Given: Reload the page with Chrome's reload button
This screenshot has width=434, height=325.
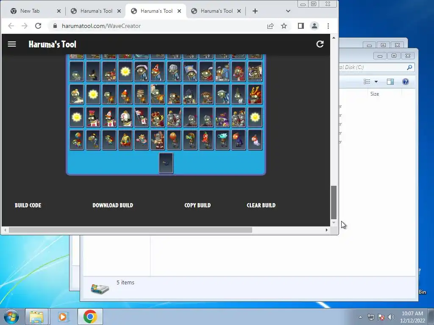Looking at the screenshot, I should pyautogui.click(x=38, y=26).
